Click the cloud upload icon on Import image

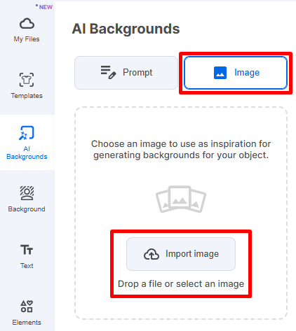[152, 254]
